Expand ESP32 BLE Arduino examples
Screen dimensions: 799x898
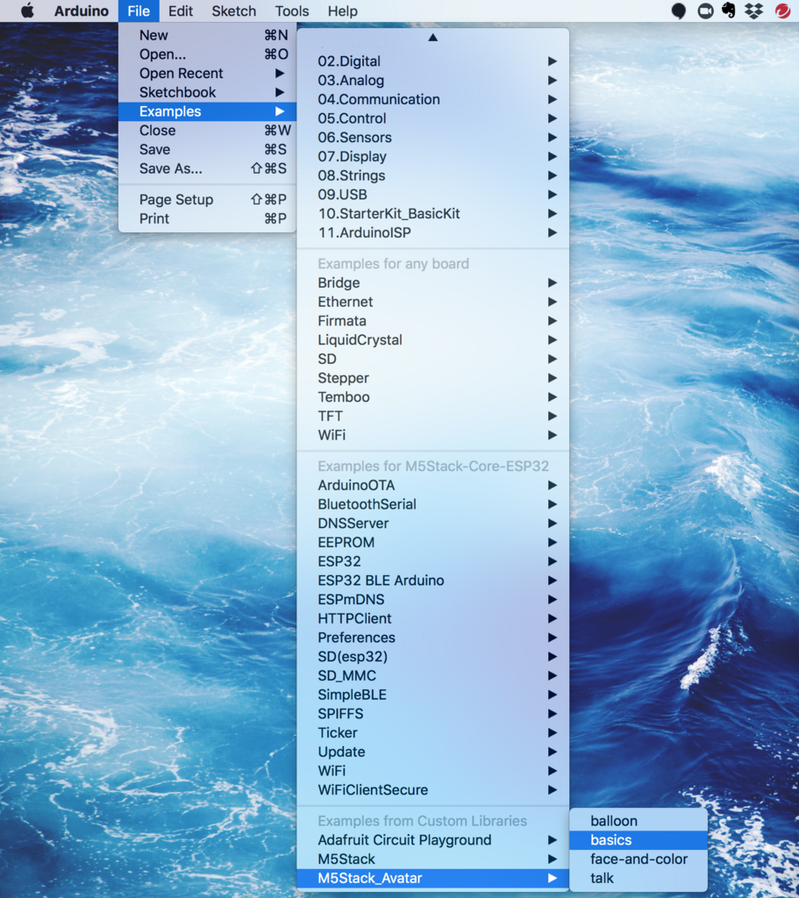[x=433, y=581]
